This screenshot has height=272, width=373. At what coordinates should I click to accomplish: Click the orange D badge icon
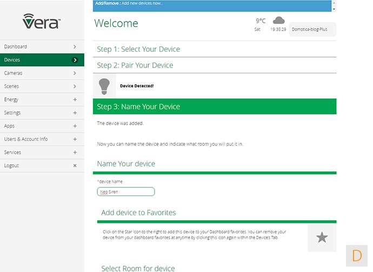[357, 255]
